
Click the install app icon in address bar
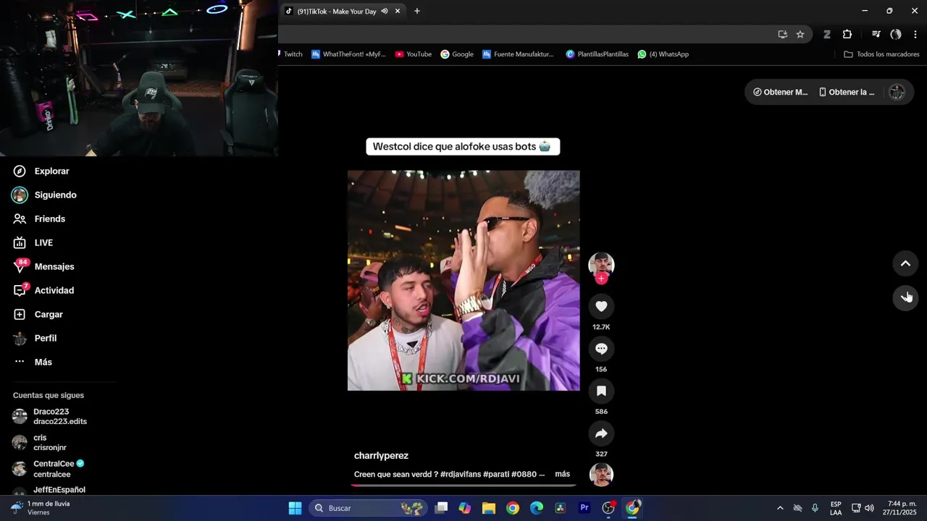click(782, 34)
